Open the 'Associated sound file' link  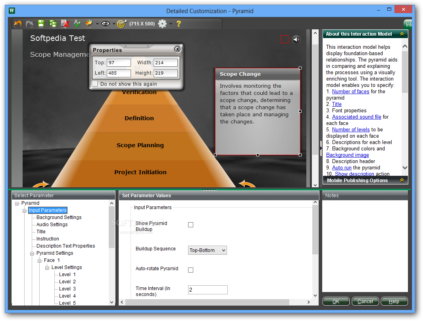coord(356,117)
